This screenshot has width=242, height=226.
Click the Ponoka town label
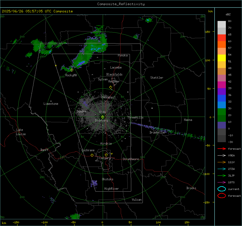click(123, 55)
